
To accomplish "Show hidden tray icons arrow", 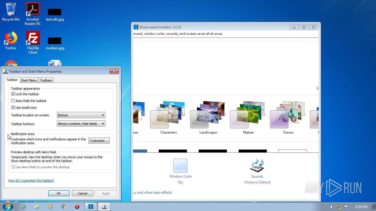I will click(325, 207).
